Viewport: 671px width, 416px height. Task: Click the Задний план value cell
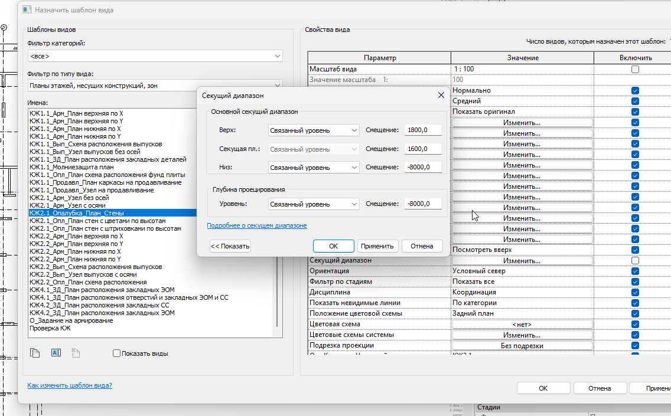[x=522, y=313]
